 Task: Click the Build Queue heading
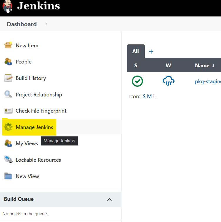click(x=19, y=199)
